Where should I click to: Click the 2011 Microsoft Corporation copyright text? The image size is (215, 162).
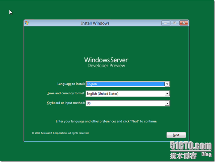pos(60,133)
